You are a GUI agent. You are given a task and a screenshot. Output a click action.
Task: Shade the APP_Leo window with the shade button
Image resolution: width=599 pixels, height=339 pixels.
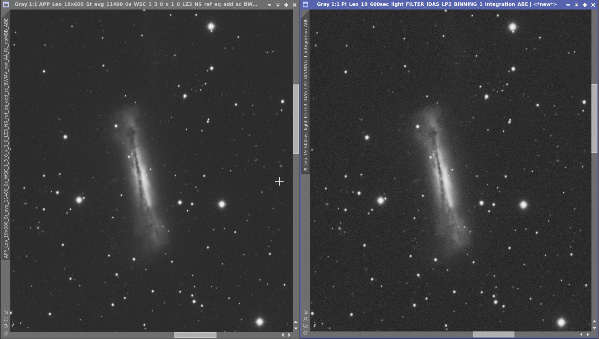coord(278,5)
